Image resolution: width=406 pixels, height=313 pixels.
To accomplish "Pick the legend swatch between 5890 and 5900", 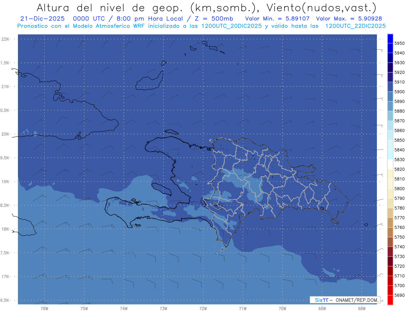I will click(x=390, y=97).
